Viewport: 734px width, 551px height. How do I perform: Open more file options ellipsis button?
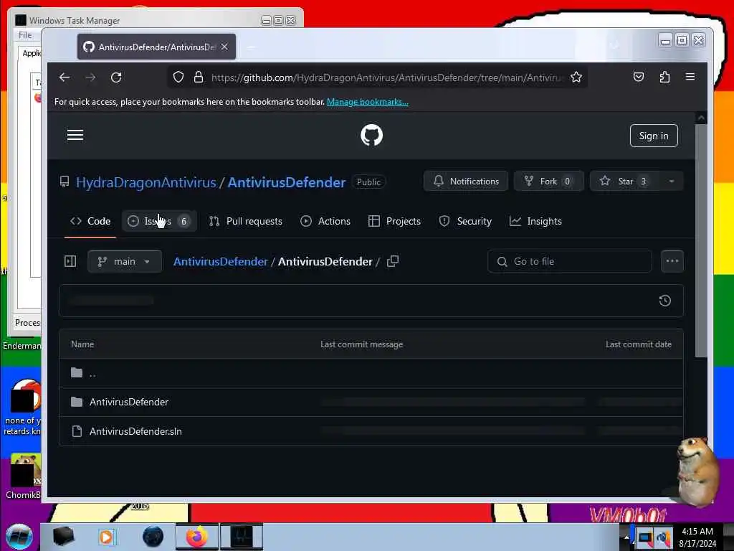click(x=672, y=261)
